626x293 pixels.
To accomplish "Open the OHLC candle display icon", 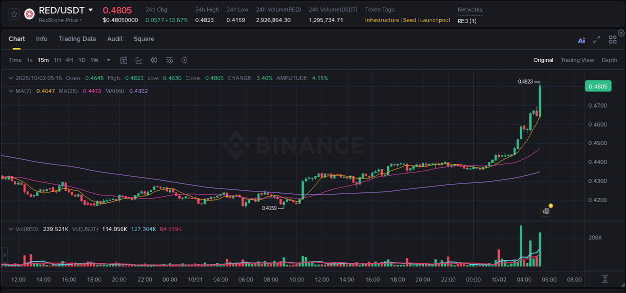I will click(154, 60).
